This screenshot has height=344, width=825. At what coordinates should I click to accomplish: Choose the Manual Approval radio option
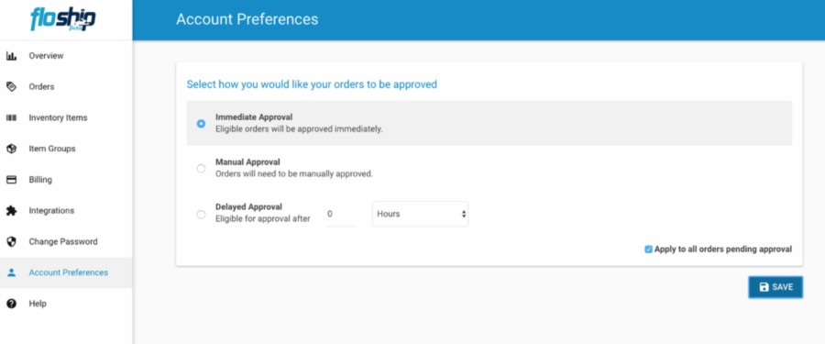click(x=201, y=169)
